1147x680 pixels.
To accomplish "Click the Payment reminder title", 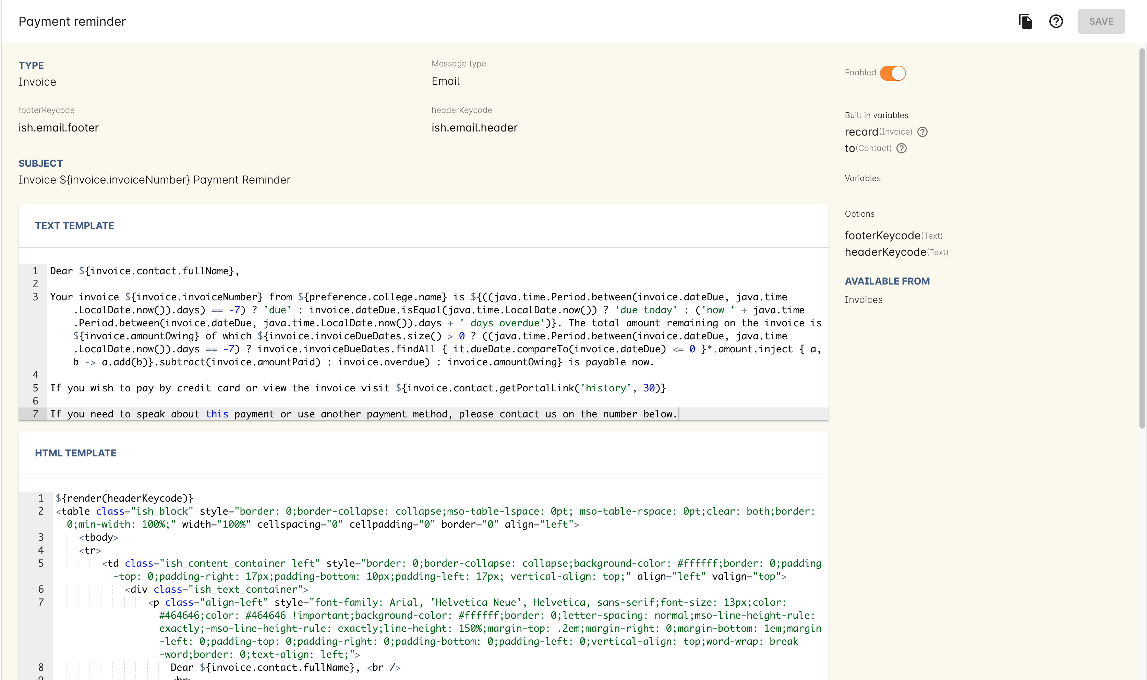I will click(x=72, y=21).
